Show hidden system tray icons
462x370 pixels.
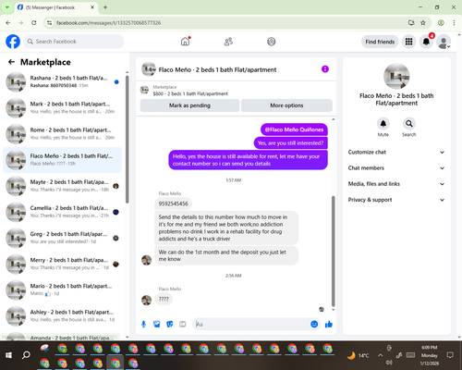(381, 355)
